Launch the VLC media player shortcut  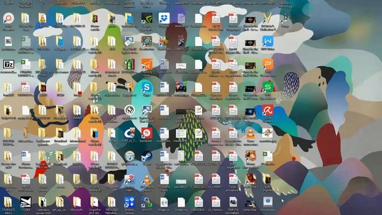pyautogui.click(x=147, y=179)
